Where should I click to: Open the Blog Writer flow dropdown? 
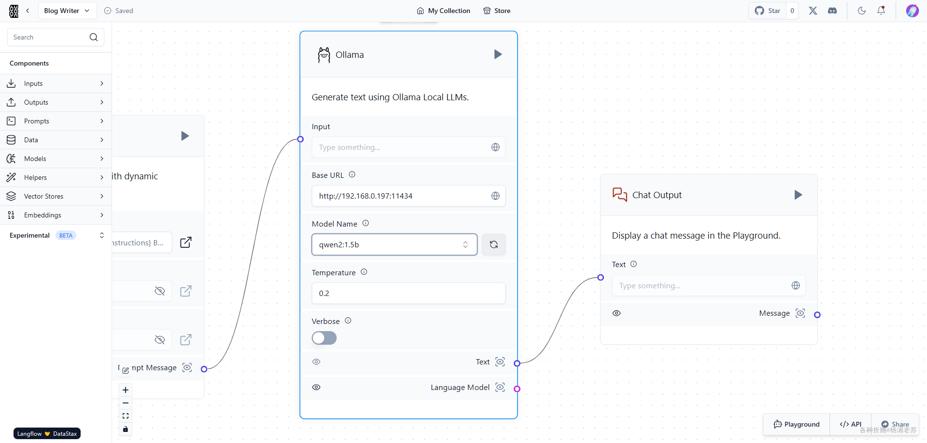click(67, 11)
